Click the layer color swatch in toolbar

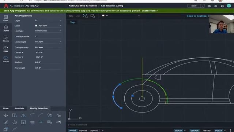103,15
